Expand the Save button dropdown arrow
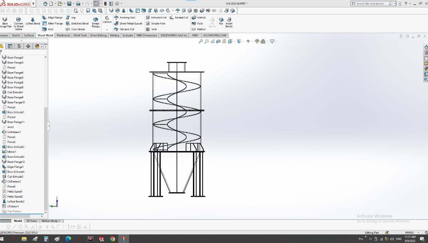428x243 pixels. tap(73, 4)
